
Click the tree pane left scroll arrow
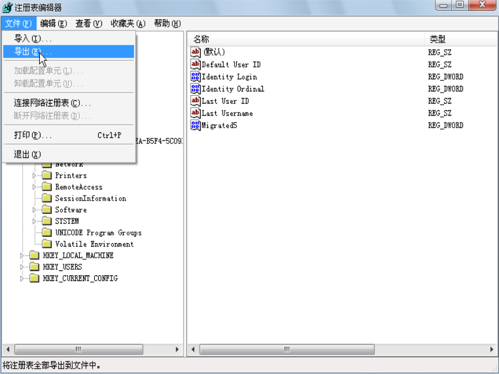(x=8, y=349)
